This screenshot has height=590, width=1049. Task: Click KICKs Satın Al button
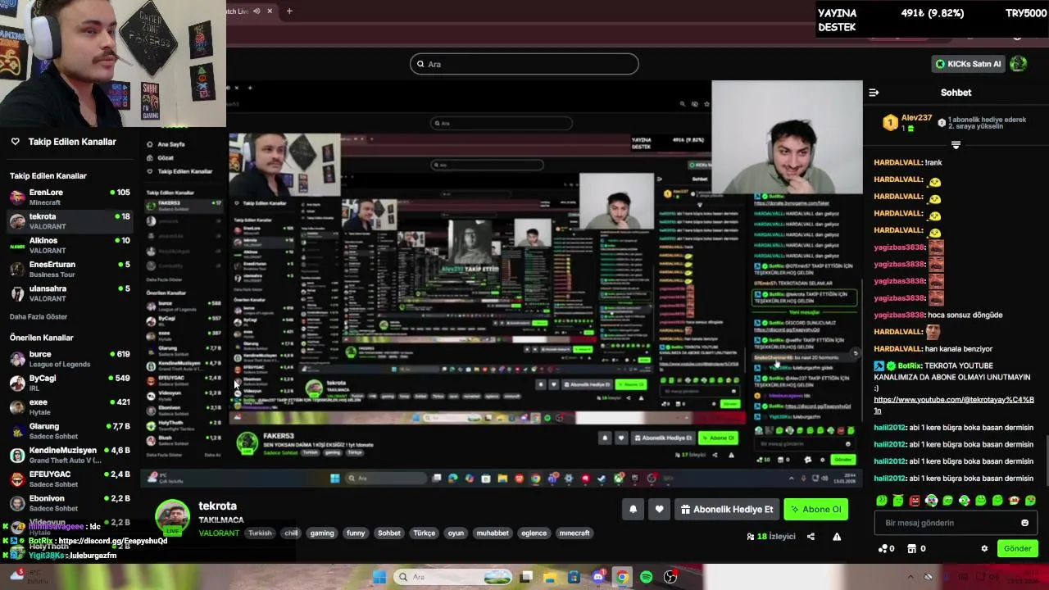point(968,64)
